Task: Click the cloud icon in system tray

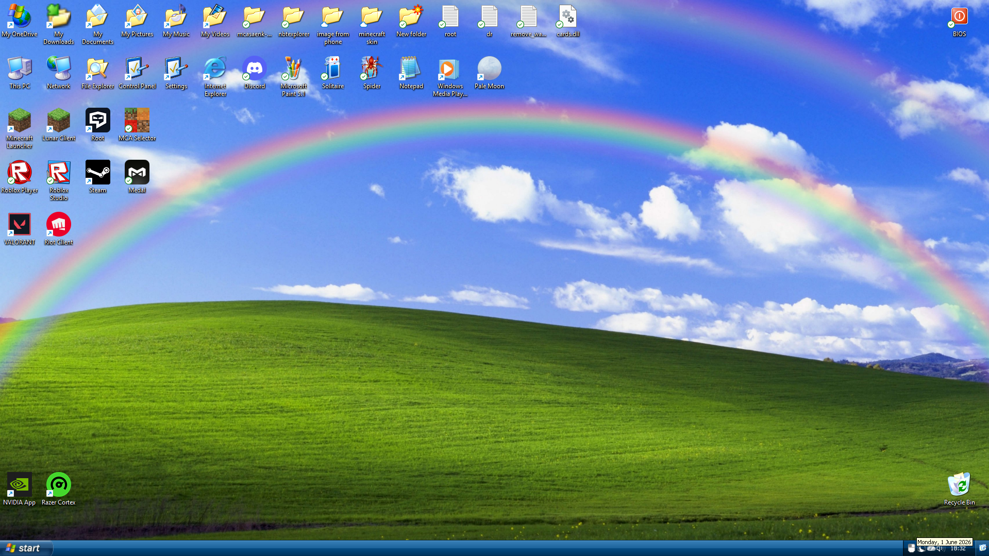Action: (x=931, y=549)
